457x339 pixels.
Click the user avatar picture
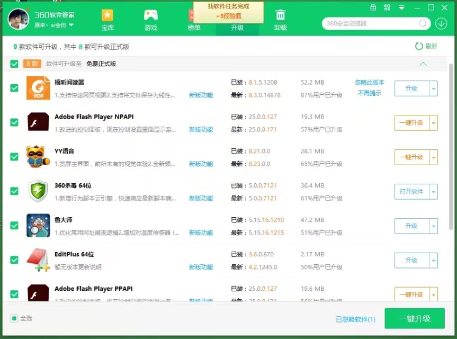[x=19, y=19]
